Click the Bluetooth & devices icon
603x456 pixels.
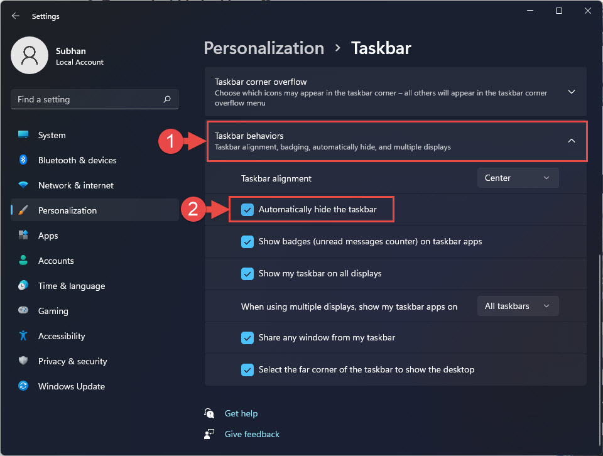click(x=23, y=160)
